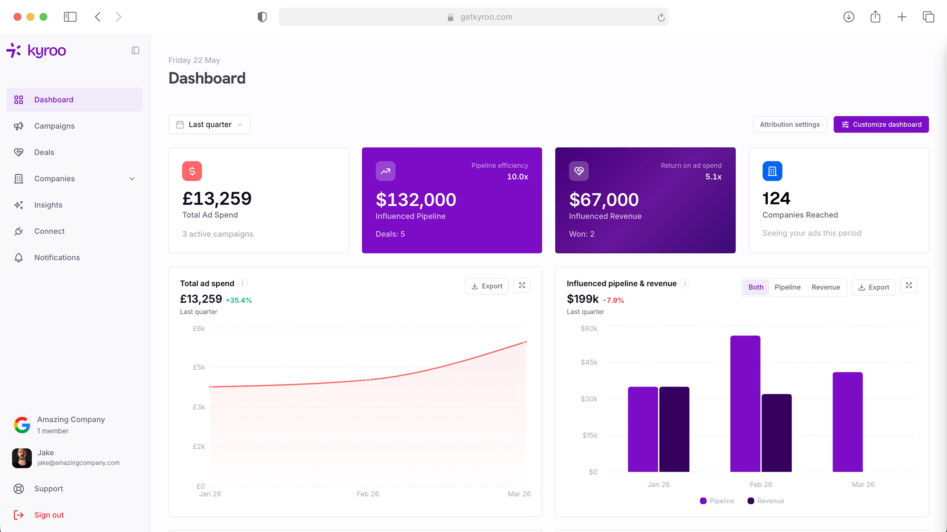Go back in browser history
Screen dimensions: 947x532
[98, 17]
